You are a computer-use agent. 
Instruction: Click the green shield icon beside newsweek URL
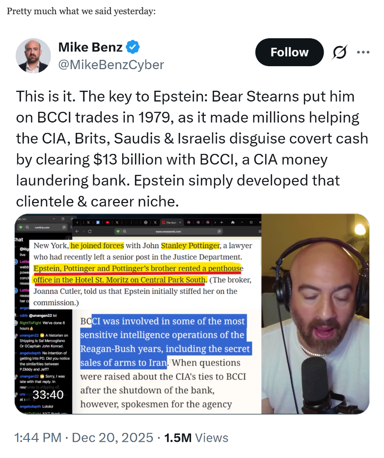[118, 231]
